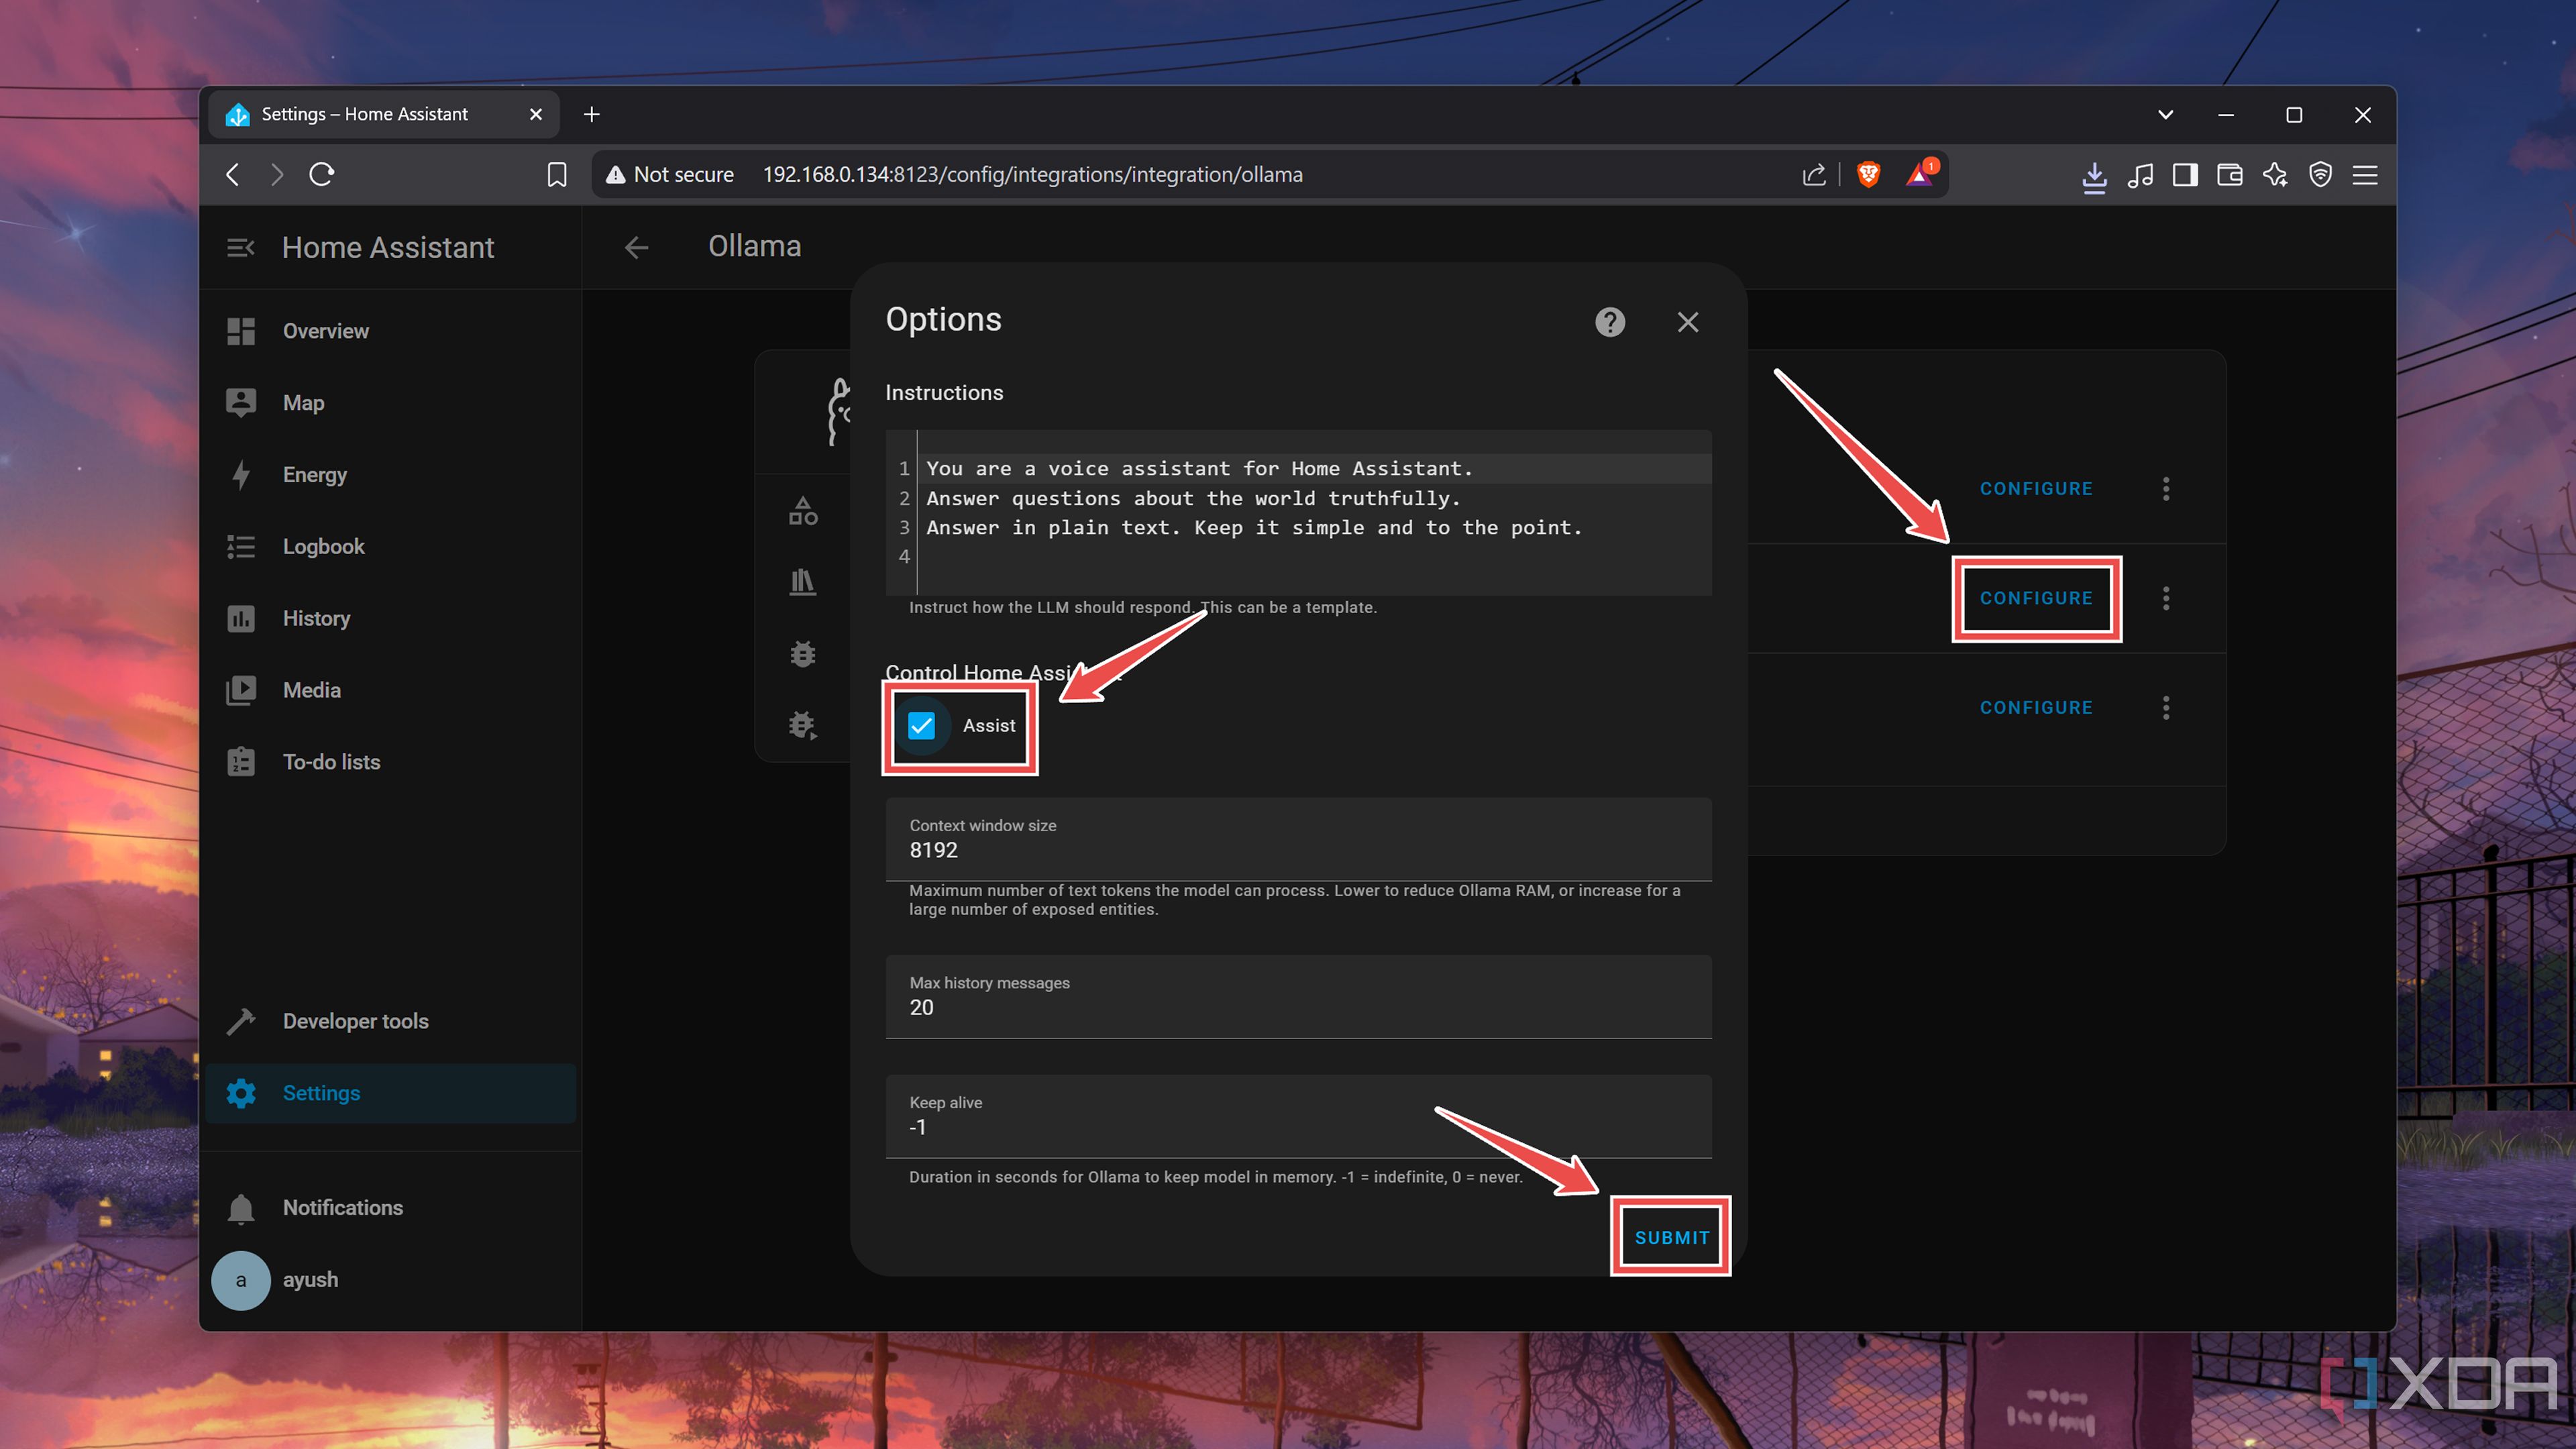Image resolution: width=2576 pixels, height=1449 pixels.
Task: Go back from the Ollama integration page
Action: point(637,247)
